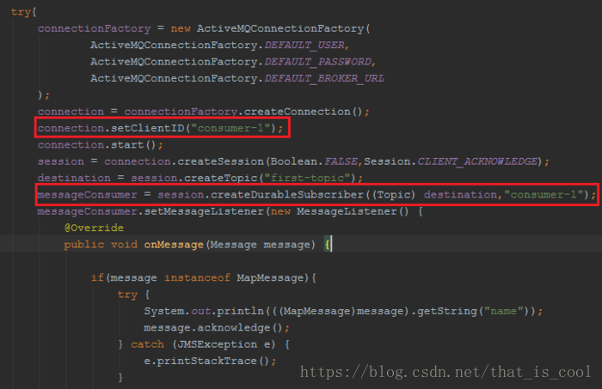Viewport: 602px width, 389px height.
Task: Click 'destination' variable before createTopic
Action: point(74,179)
